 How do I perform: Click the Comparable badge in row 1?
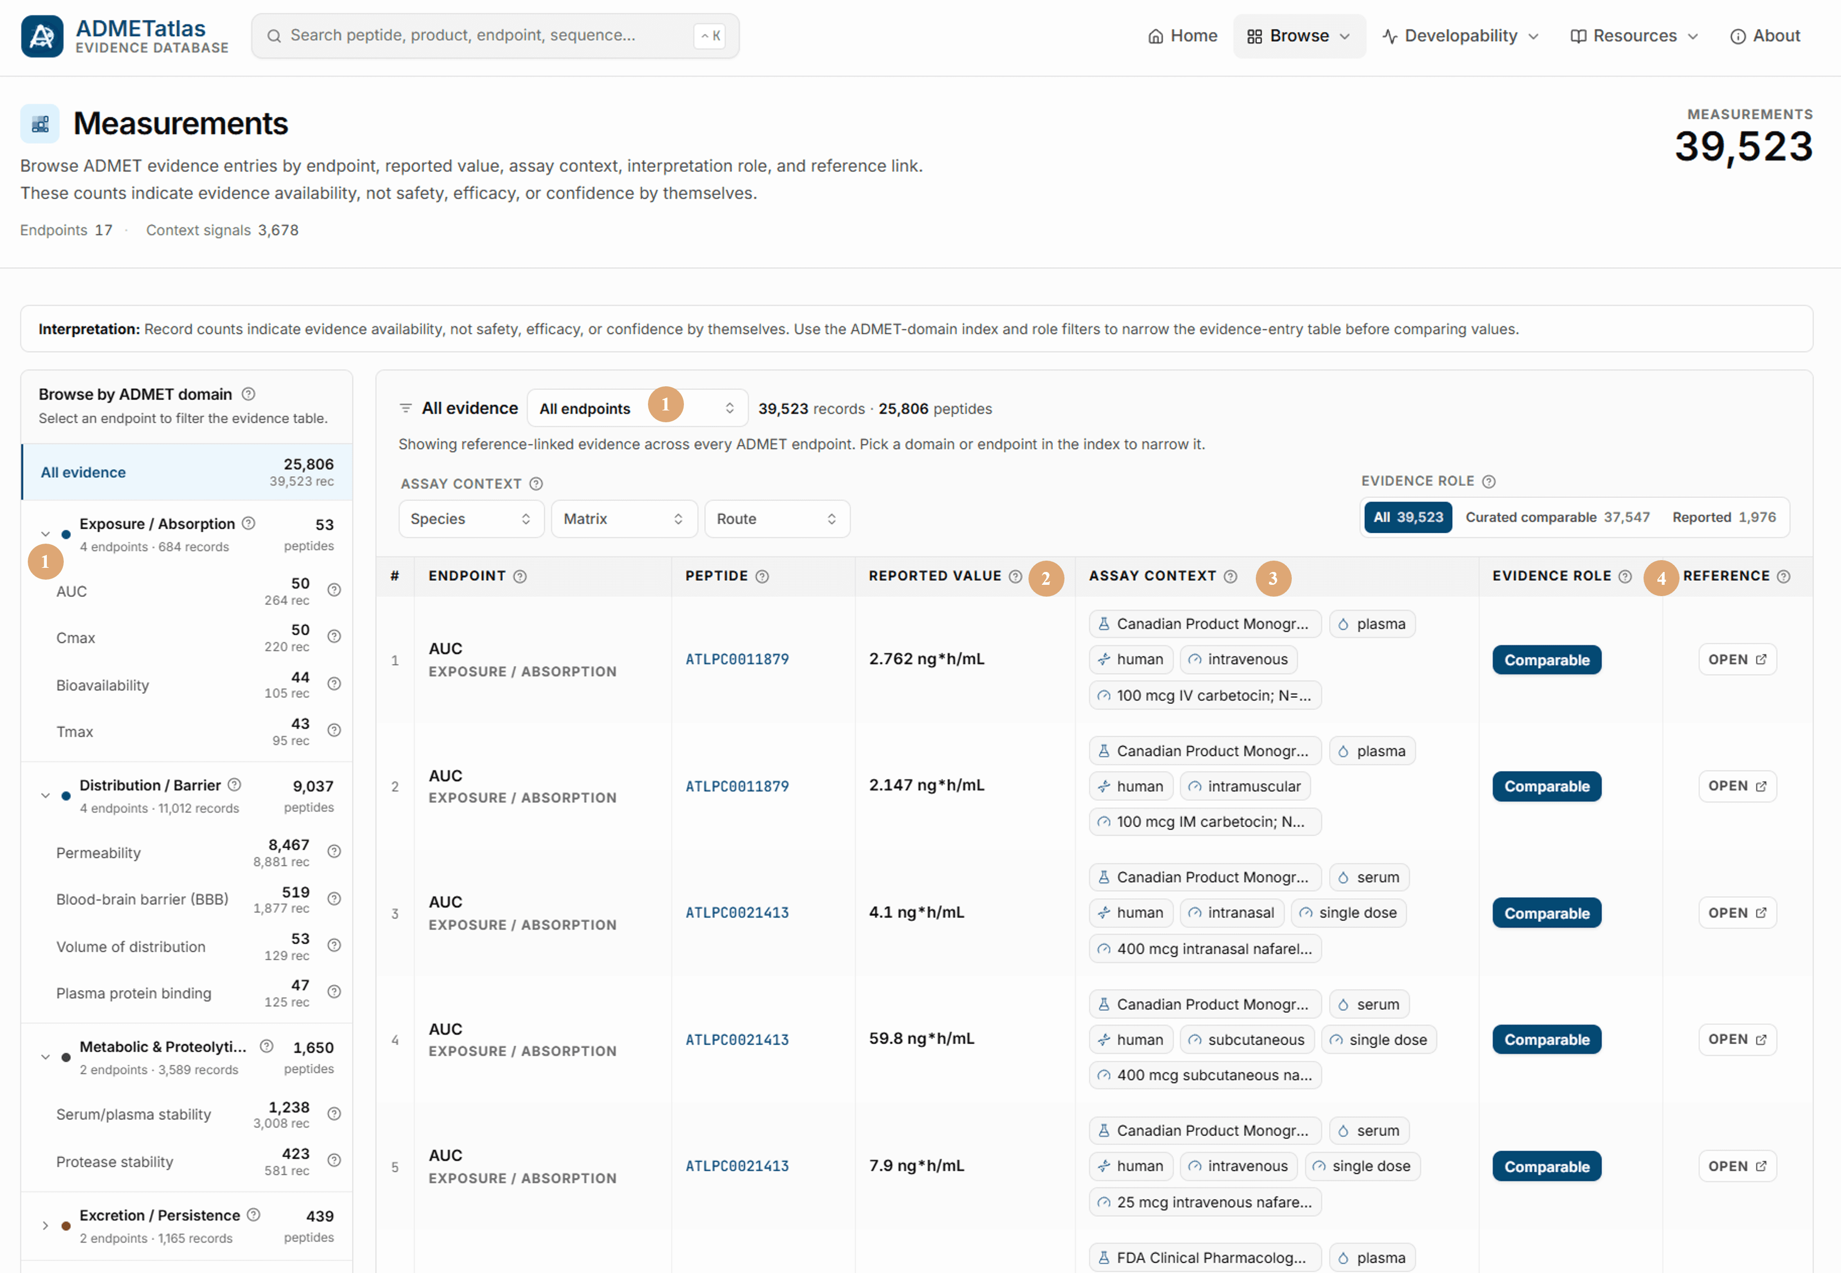click(1546, 660)
